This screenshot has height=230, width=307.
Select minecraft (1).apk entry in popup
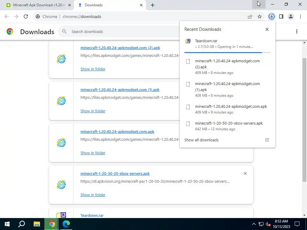point(227,89)
